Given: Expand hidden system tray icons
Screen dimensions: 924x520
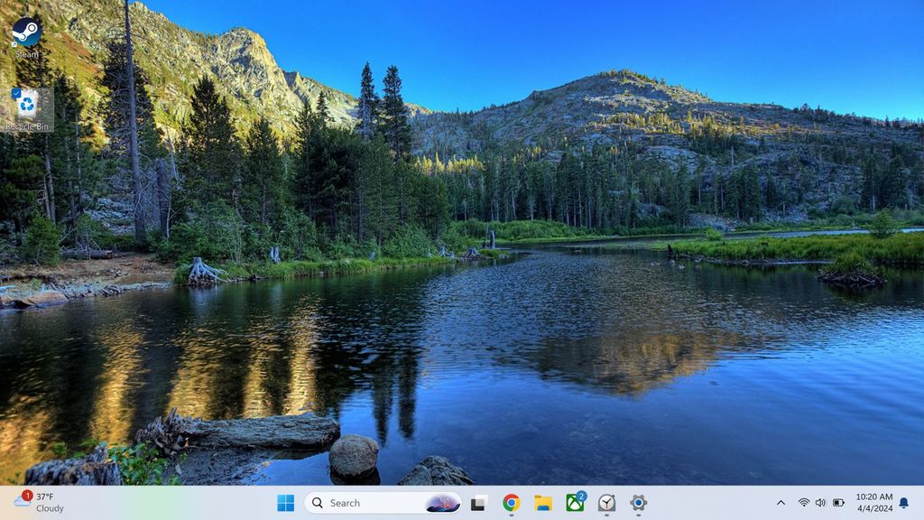Looking at the screenshot, I should pyautogui.click(x=781, y=503).
